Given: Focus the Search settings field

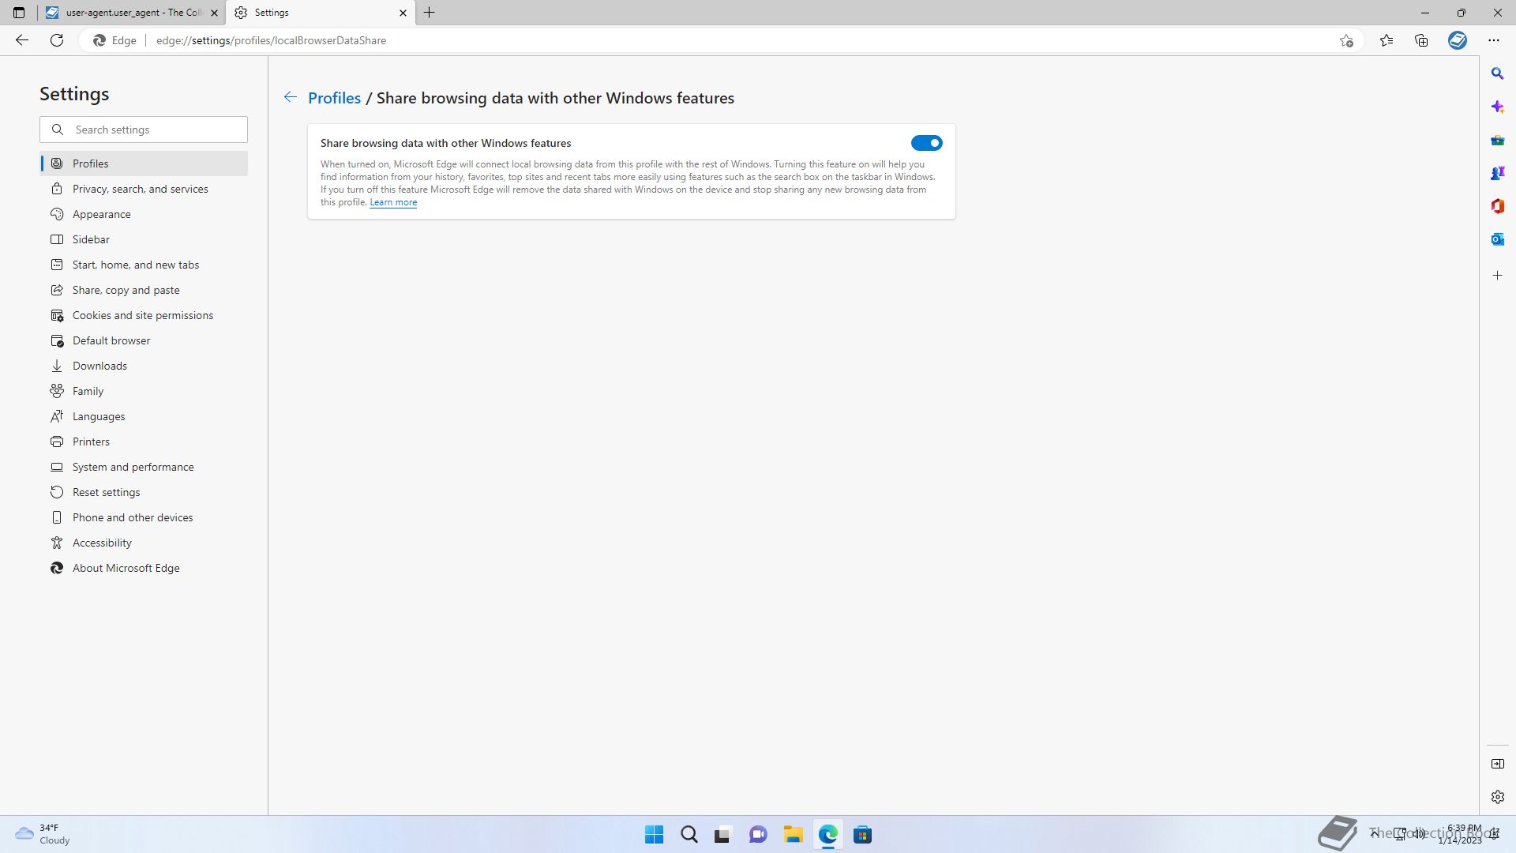Looking at the screenshot, I should pos(144,130).
